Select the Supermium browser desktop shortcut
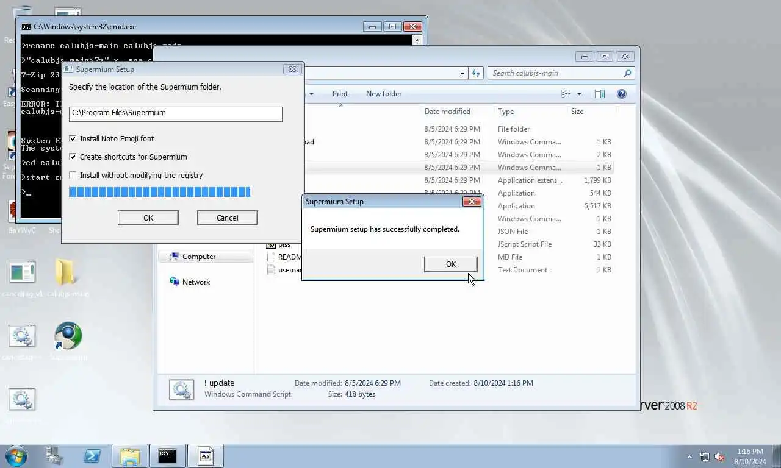Screen dimensions: 781x468 coord(68,341)
